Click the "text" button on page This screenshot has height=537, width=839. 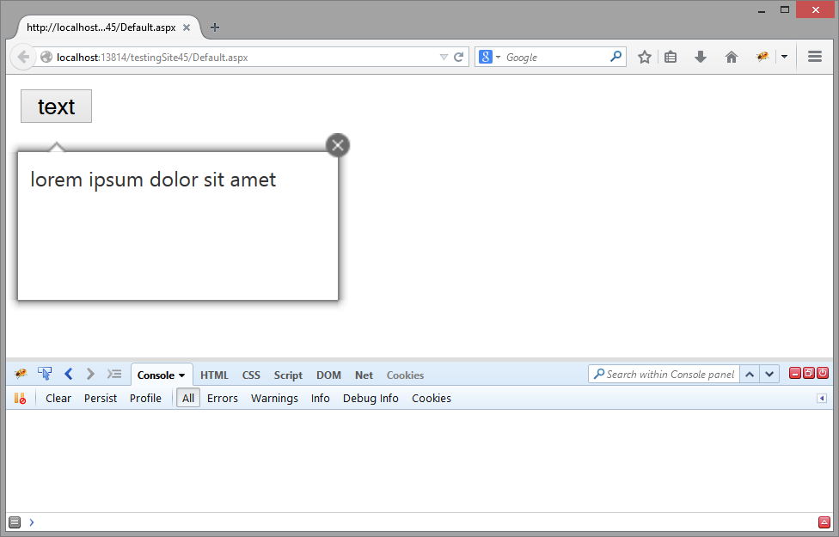point(56,107)
